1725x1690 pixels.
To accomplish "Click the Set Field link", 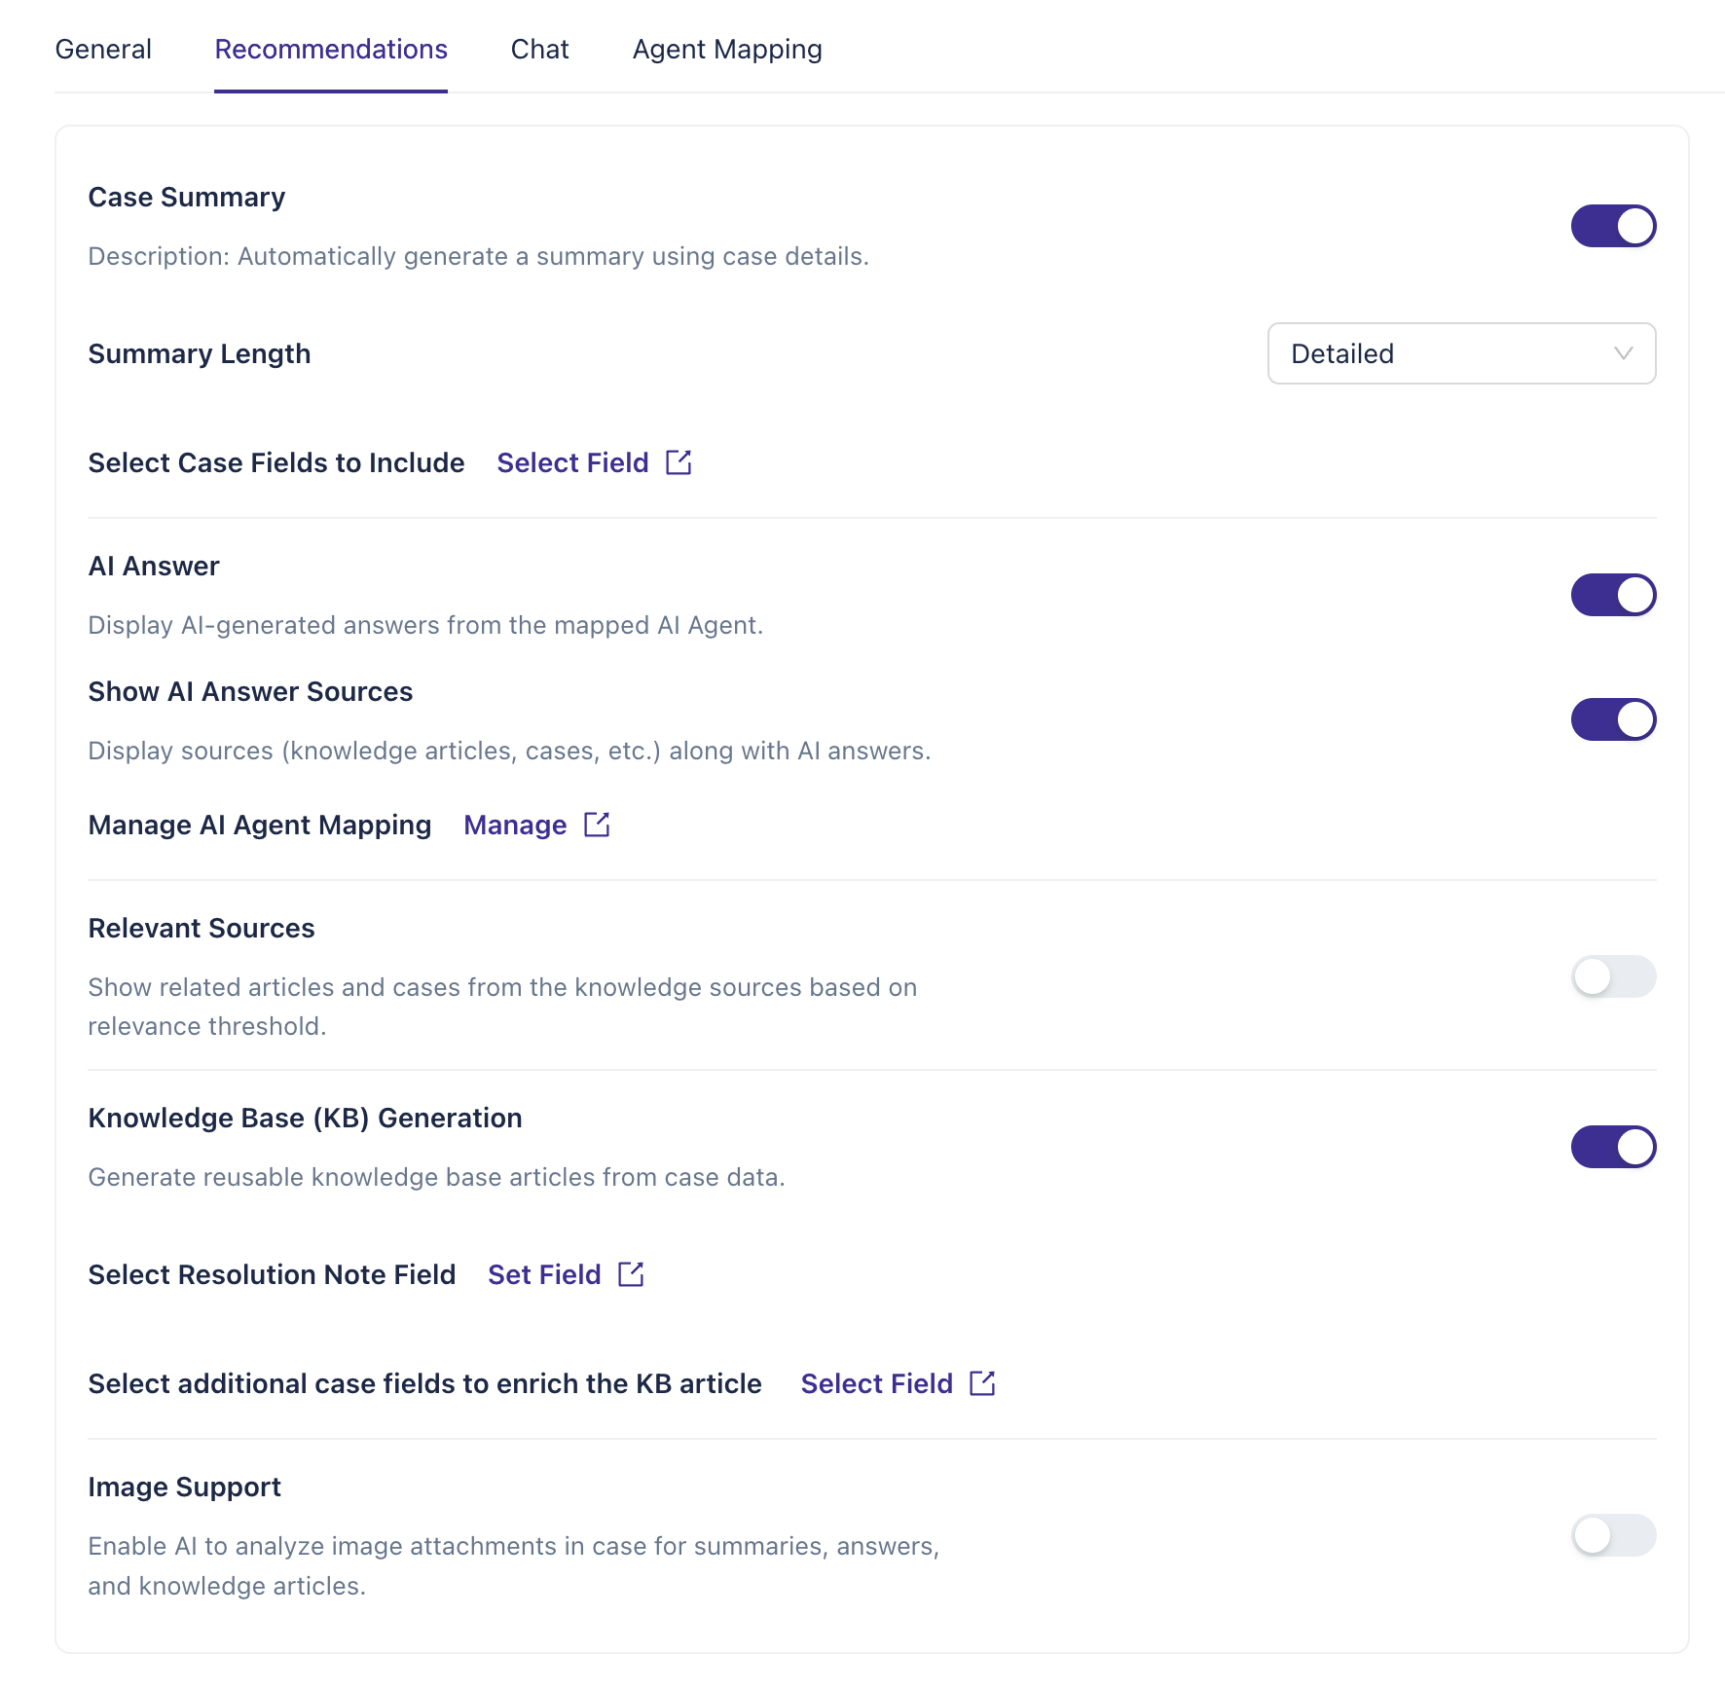I will 544,1274.
